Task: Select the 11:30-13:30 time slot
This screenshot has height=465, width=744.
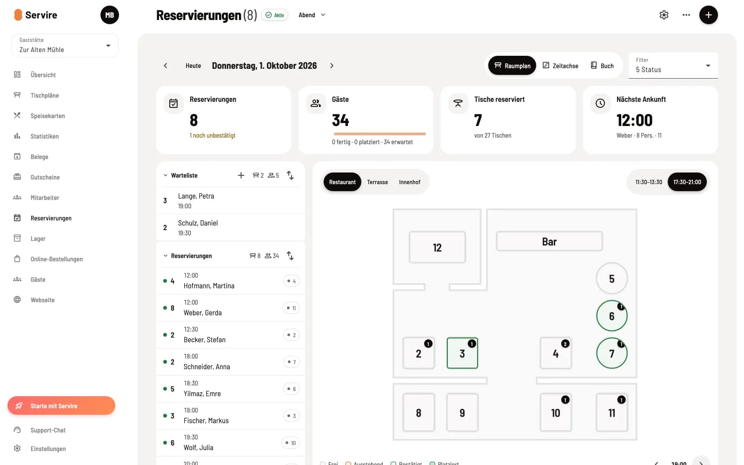Action: [649, 182]
